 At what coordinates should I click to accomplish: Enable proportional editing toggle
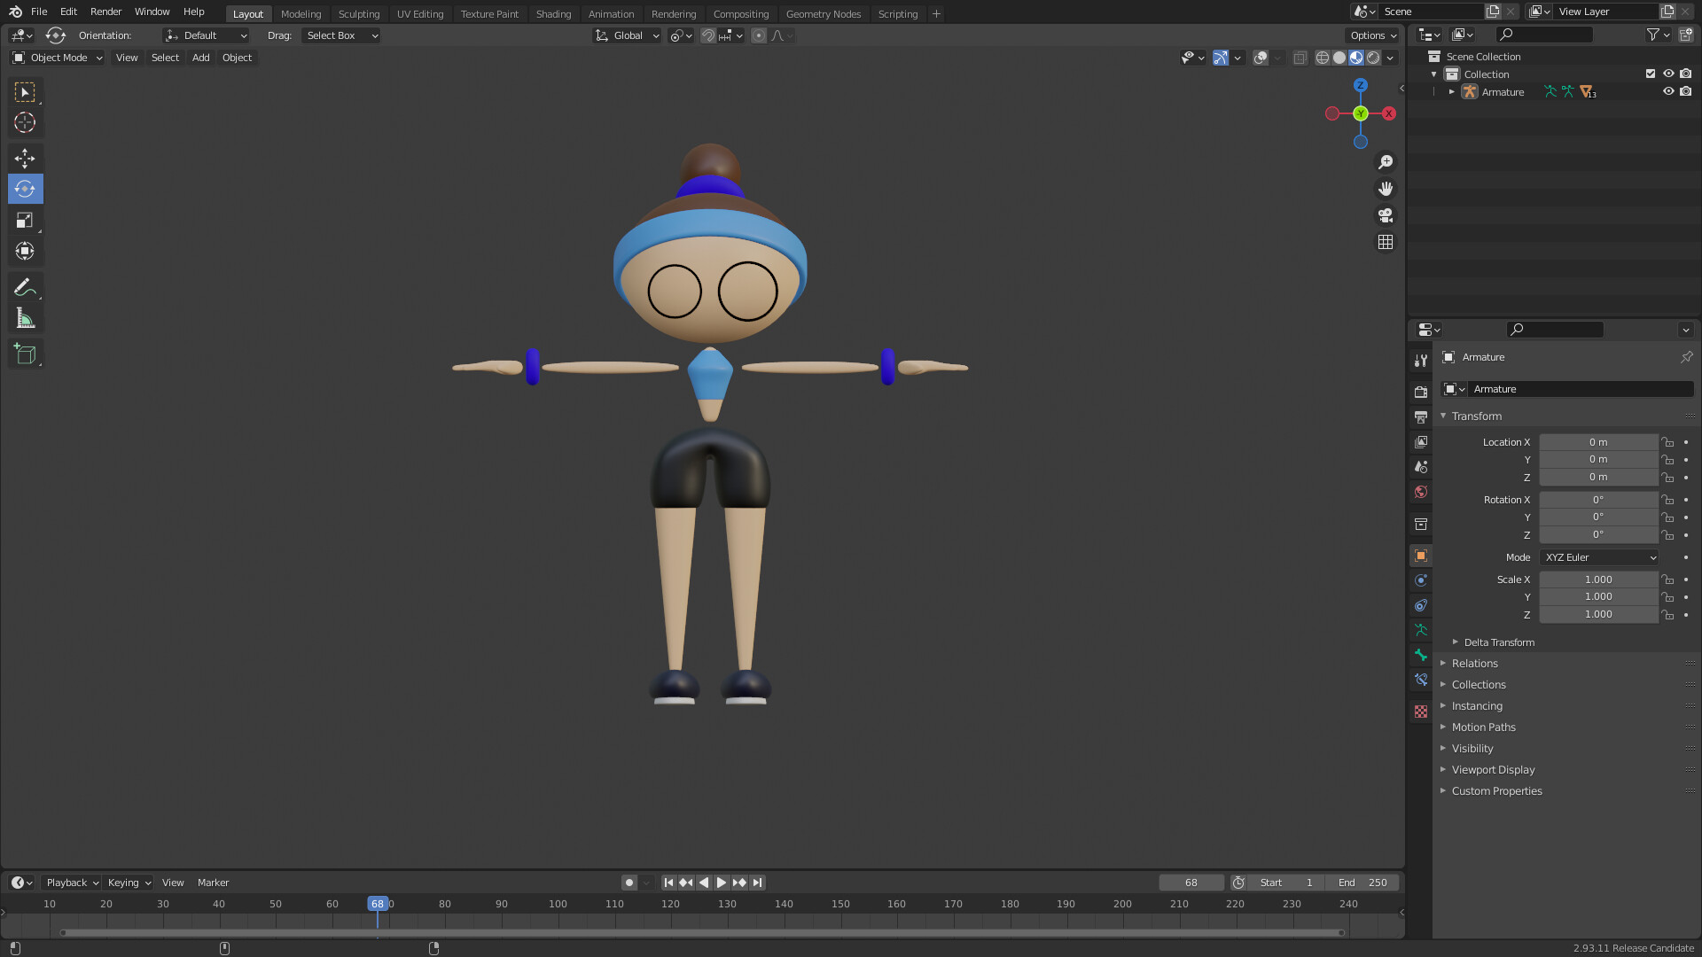[x=759, y=35]
